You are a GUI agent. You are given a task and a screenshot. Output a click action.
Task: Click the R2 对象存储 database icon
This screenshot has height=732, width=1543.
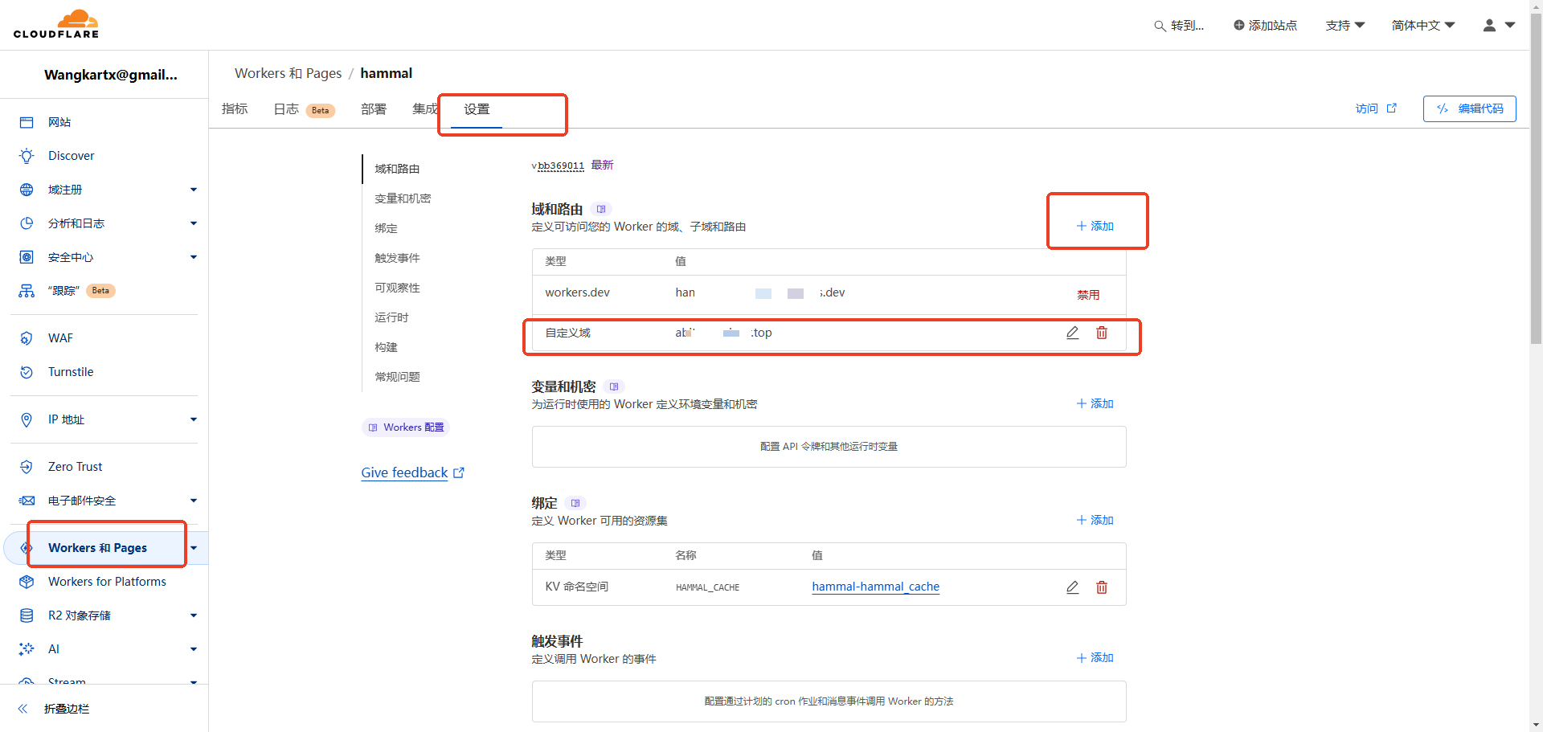coord(27,615)
